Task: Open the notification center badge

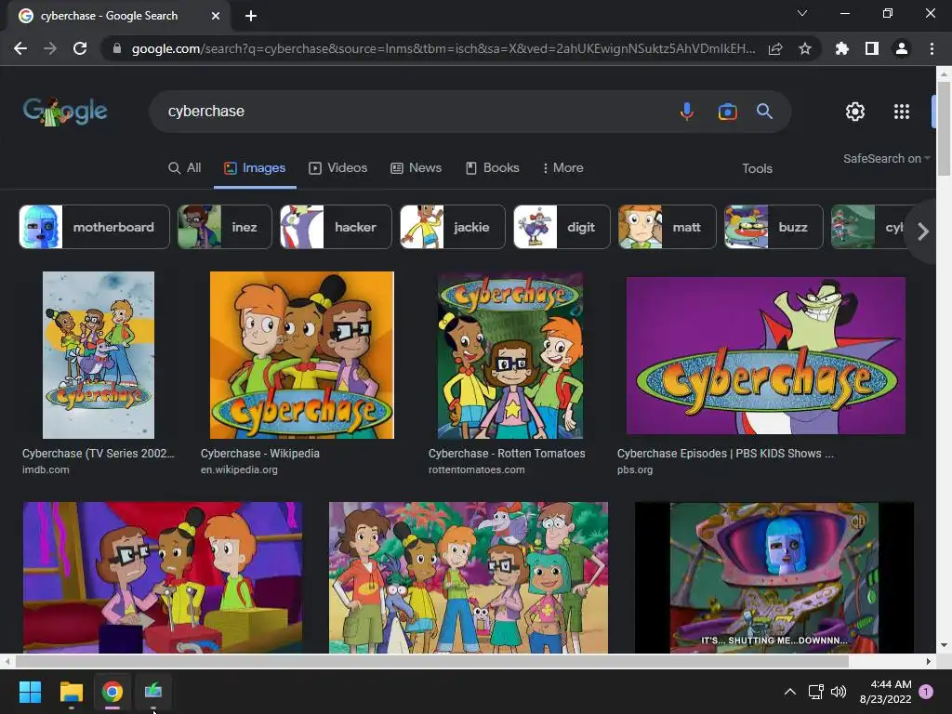Action: click(926, 692)
